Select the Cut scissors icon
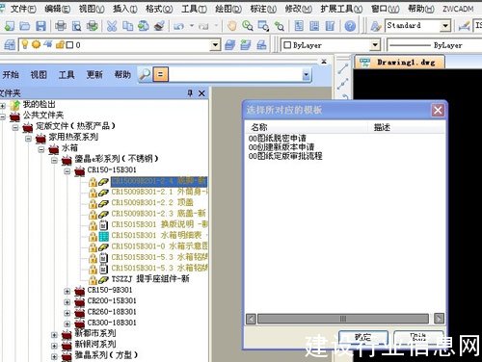Image resolution: width=482 pixels, height=362 pixels. [112, 26]
